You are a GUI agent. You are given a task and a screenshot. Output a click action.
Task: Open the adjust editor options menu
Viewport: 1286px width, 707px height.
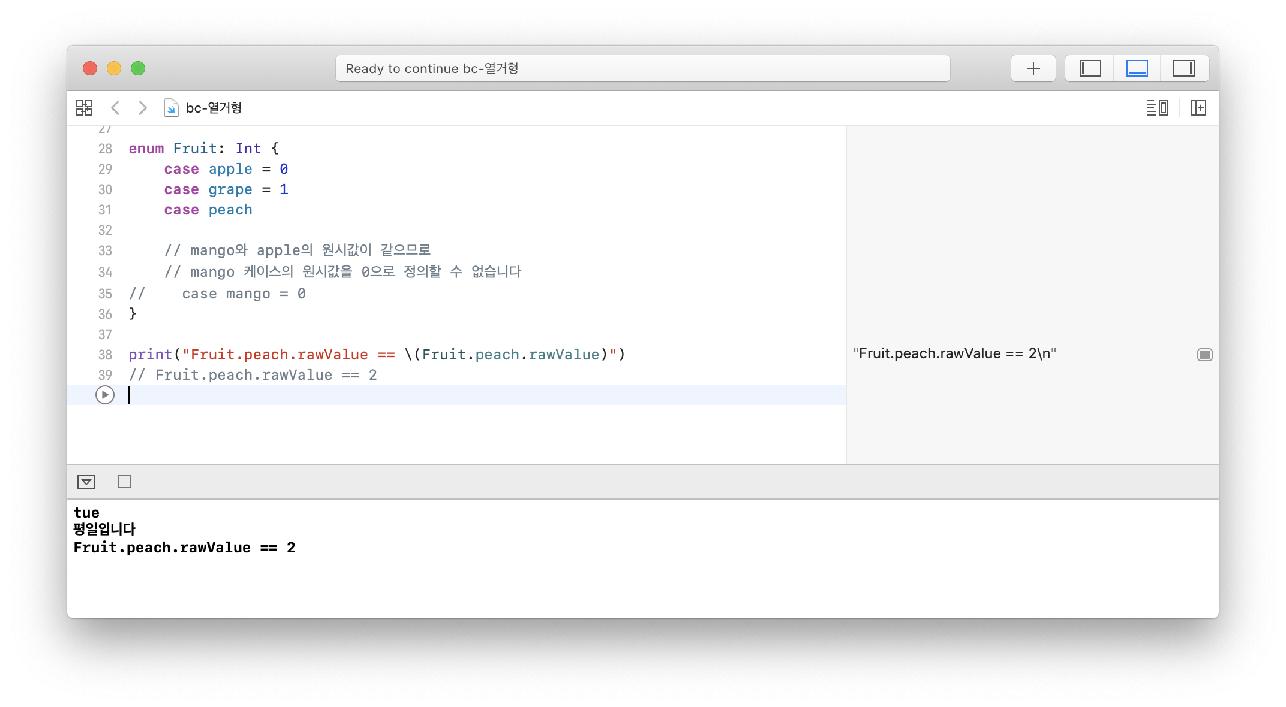(x=1157, y=108)
